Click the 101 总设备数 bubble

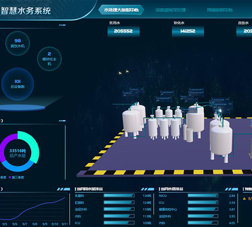point(18,84)
